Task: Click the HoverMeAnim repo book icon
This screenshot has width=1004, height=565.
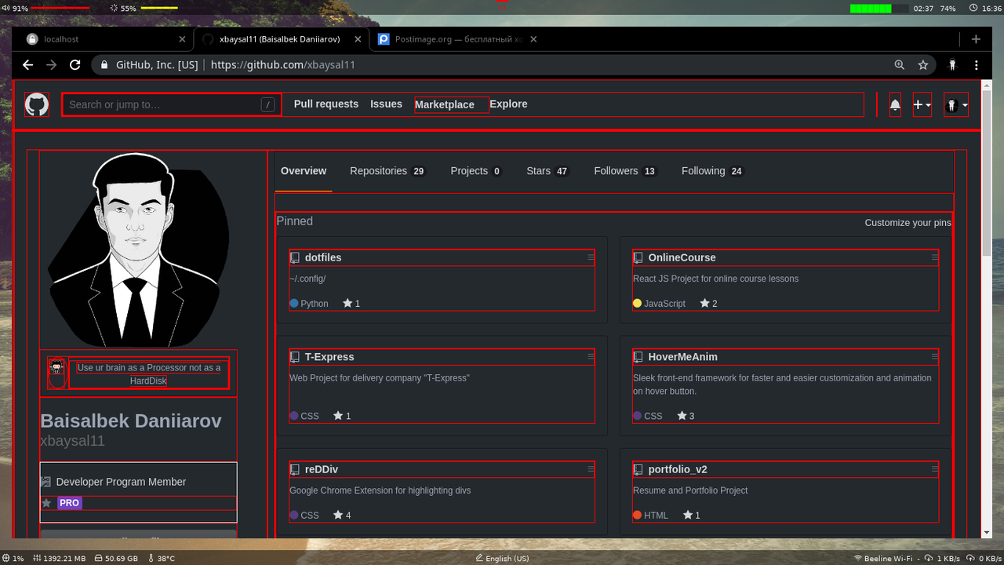Action: pos(638,357)
